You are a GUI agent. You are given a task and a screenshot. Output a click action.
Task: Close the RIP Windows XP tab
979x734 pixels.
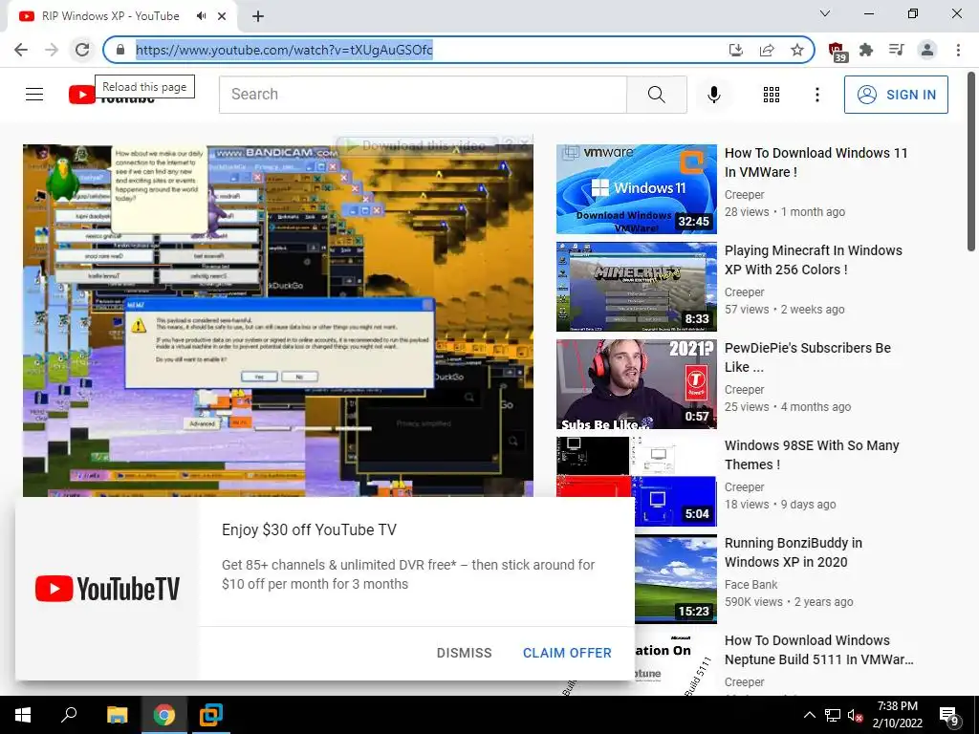point(222,16)
